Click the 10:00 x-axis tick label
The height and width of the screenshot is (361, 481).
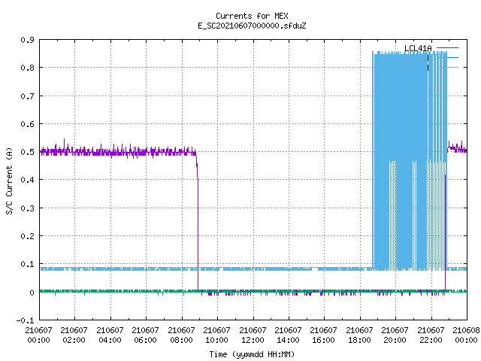click(216, 340)
